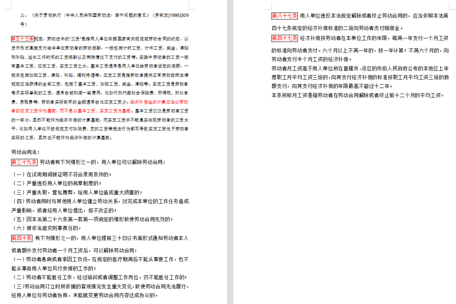This screenshot has width=456, height=304.
Task: Click the text "用人单位违反本法规定解除或者终止劳动合同的"
Action: [355, 16]
